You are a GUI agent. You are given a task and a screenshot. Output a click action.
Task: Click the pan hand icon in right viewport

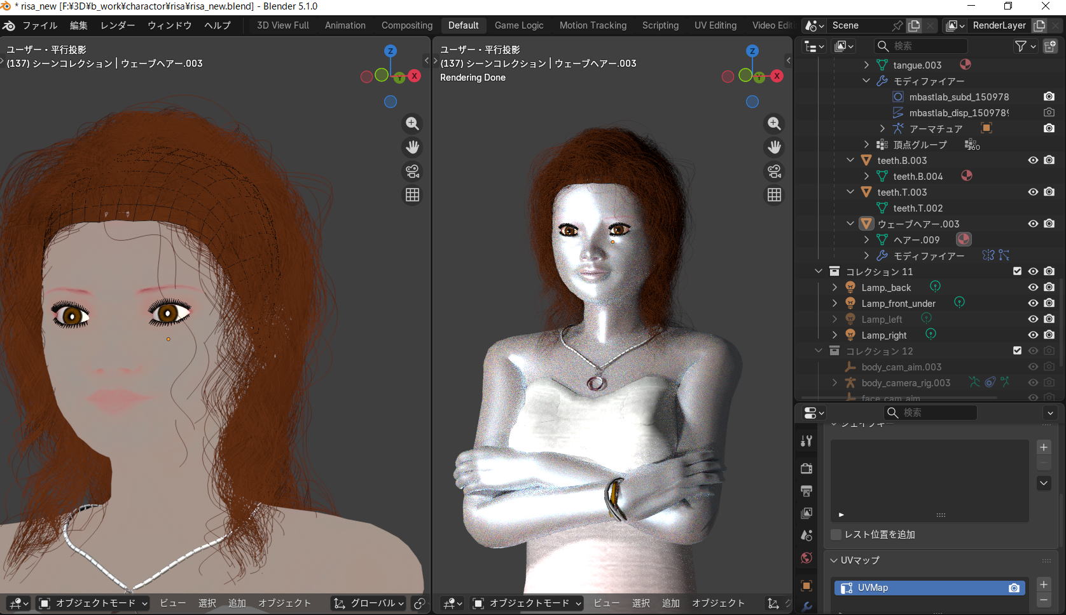[x=774, y=147]
